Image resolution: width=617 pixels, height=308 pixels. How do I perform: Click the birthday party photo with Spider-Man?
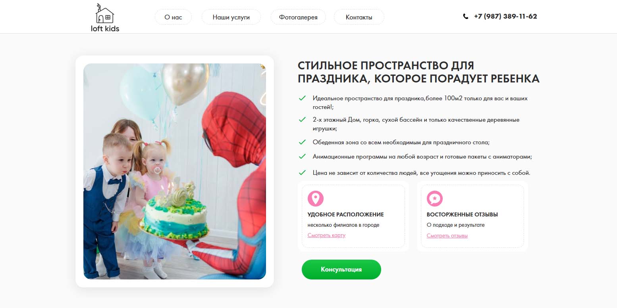[x=175, y=171]
